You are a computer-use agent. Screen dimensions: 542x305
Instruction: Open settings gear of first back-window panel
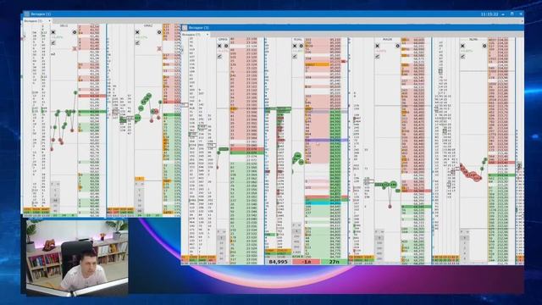[x=75, y=32]
